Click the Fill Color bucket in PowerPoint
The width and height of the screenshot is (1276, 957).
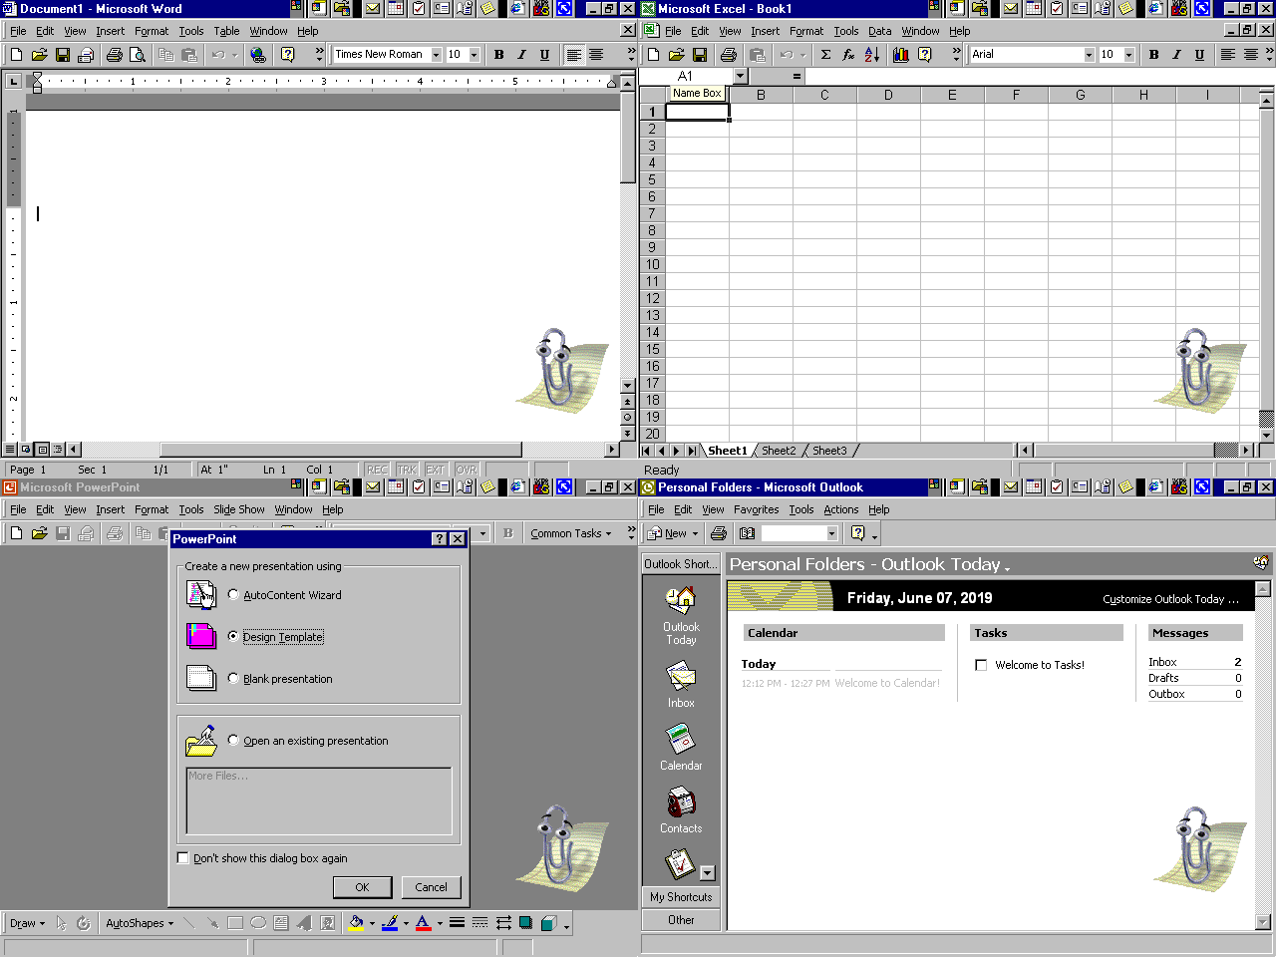pos(356,923)
